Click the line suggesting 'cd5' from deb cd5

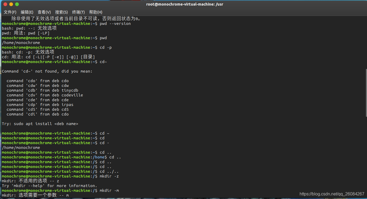[38, 109]
